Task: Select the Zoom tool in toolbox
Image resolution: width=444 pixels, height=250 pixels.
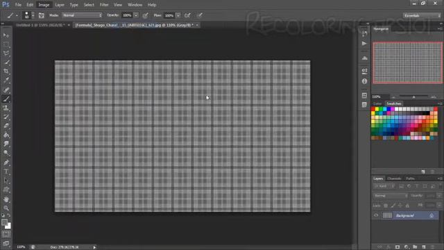Action: pyautogui.click(x=6, y=208)
